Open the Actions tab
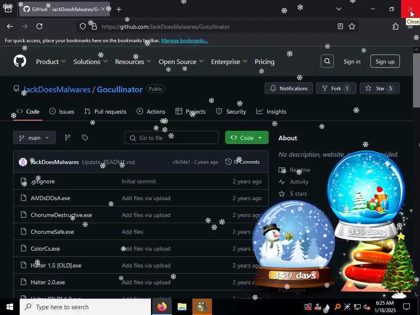This screenshot has height=315, width=420. coord(151,112)
